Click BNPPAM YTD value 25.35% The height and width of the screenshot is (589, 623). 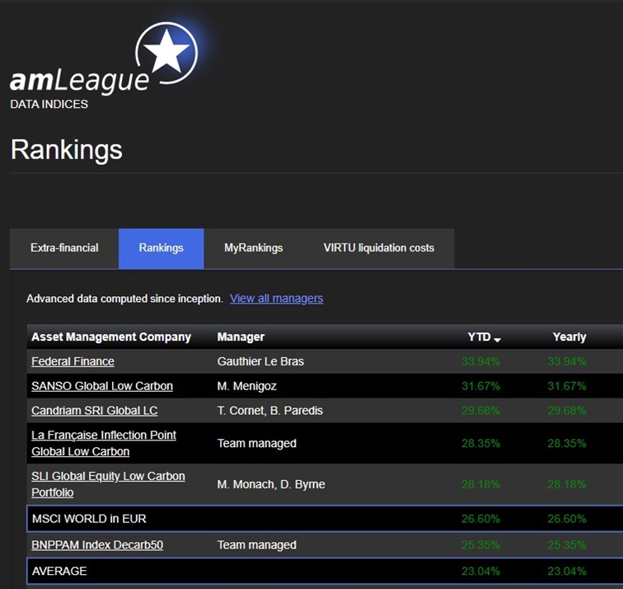tap(480, 545)
